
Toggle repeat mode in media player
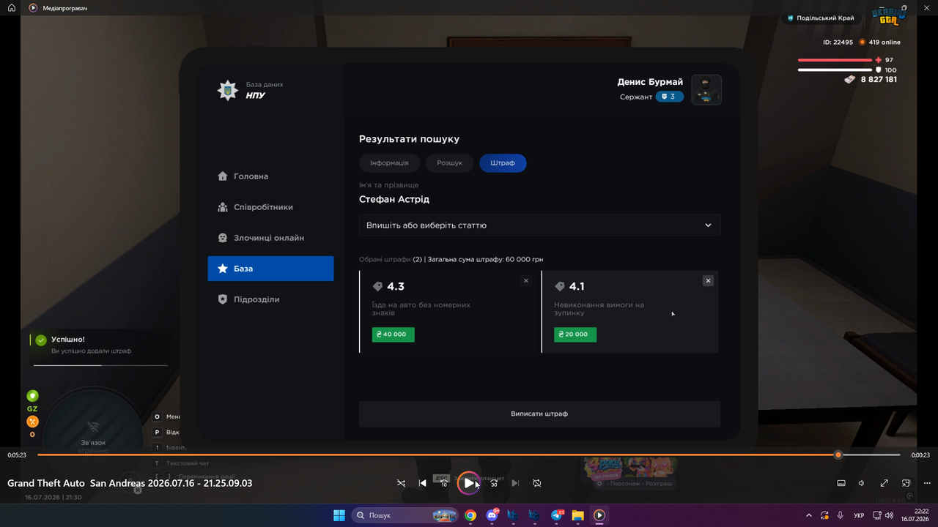pos(537,483)
